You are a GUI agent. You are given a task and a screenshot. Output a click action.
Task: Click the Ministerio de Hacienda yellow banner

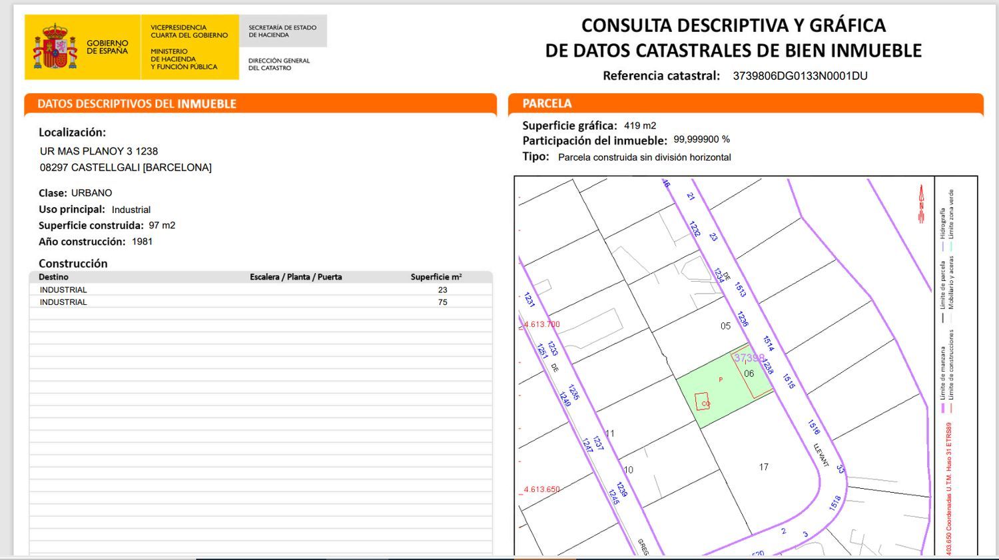pos(189,47)
